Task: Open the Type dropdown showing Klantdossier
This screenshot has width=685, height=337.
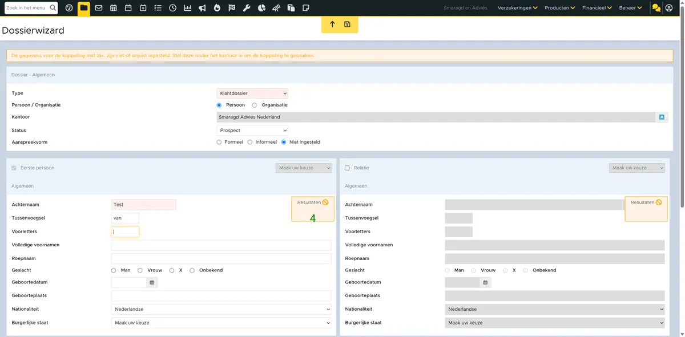Action: coord(252,94)
